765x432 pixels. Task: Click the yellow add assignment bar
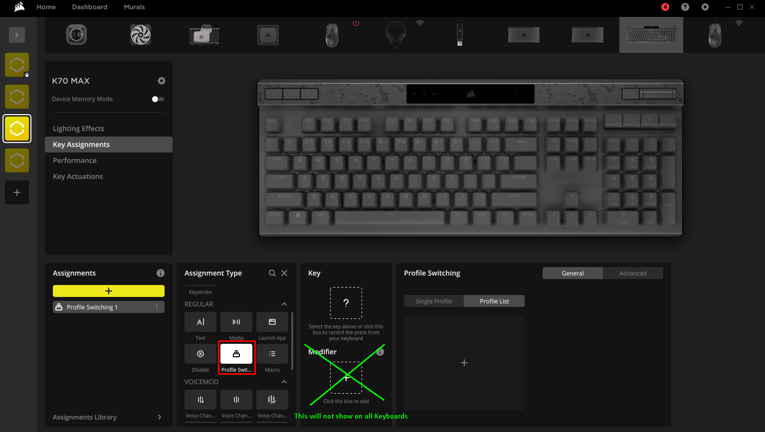coord(108,290)
